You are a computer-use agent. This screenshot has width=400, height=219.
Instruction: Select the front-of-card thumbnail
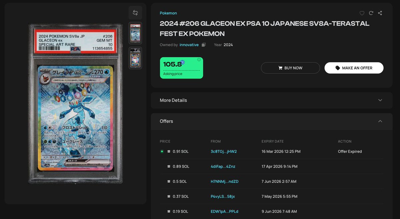coord(135,33)
